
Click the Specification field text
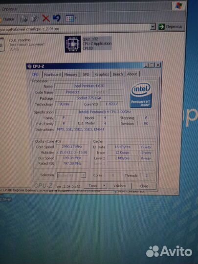105,112
